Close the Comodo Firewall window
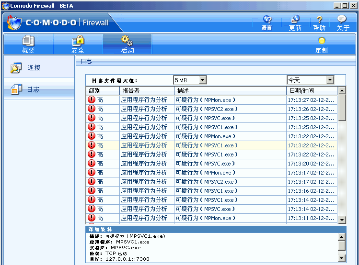Viewport: 359px width, 265px height. pyautogui.click(x=353, y=6)
